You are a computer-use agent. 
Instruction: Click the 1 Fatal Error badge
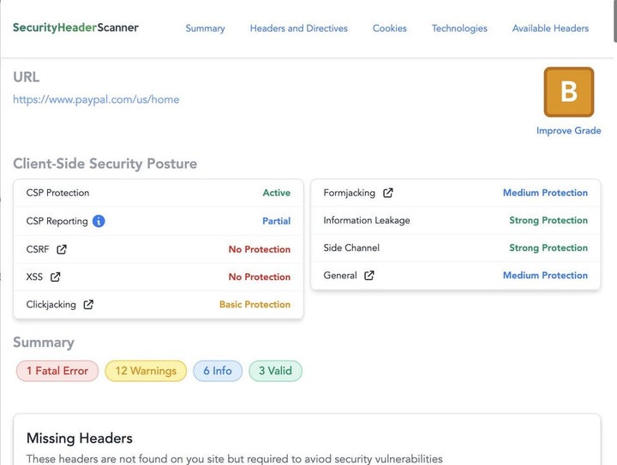[x=57, y=371]
